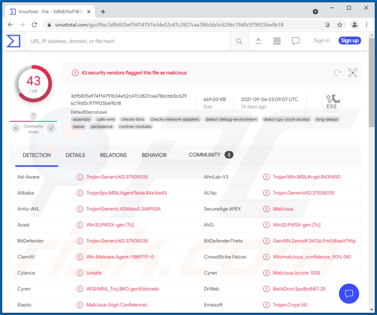This screenshot has width=377, height=315.
Task: Open the blue chat bubble button
Action: point(349,294)
